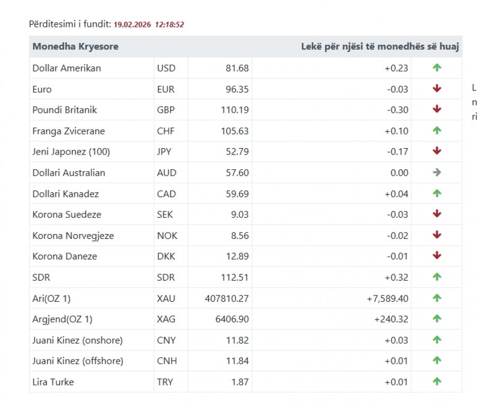Select the Monedha Kryesore table header
The image size is (477, 404).
[x=75, y=47]
